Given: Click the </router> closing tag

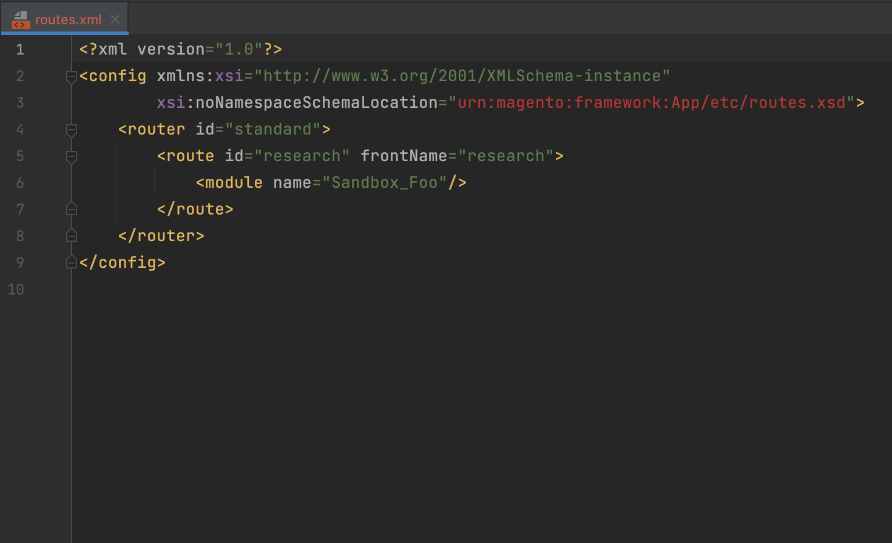Looking at the screenshot, I should [x=161, y=236].
